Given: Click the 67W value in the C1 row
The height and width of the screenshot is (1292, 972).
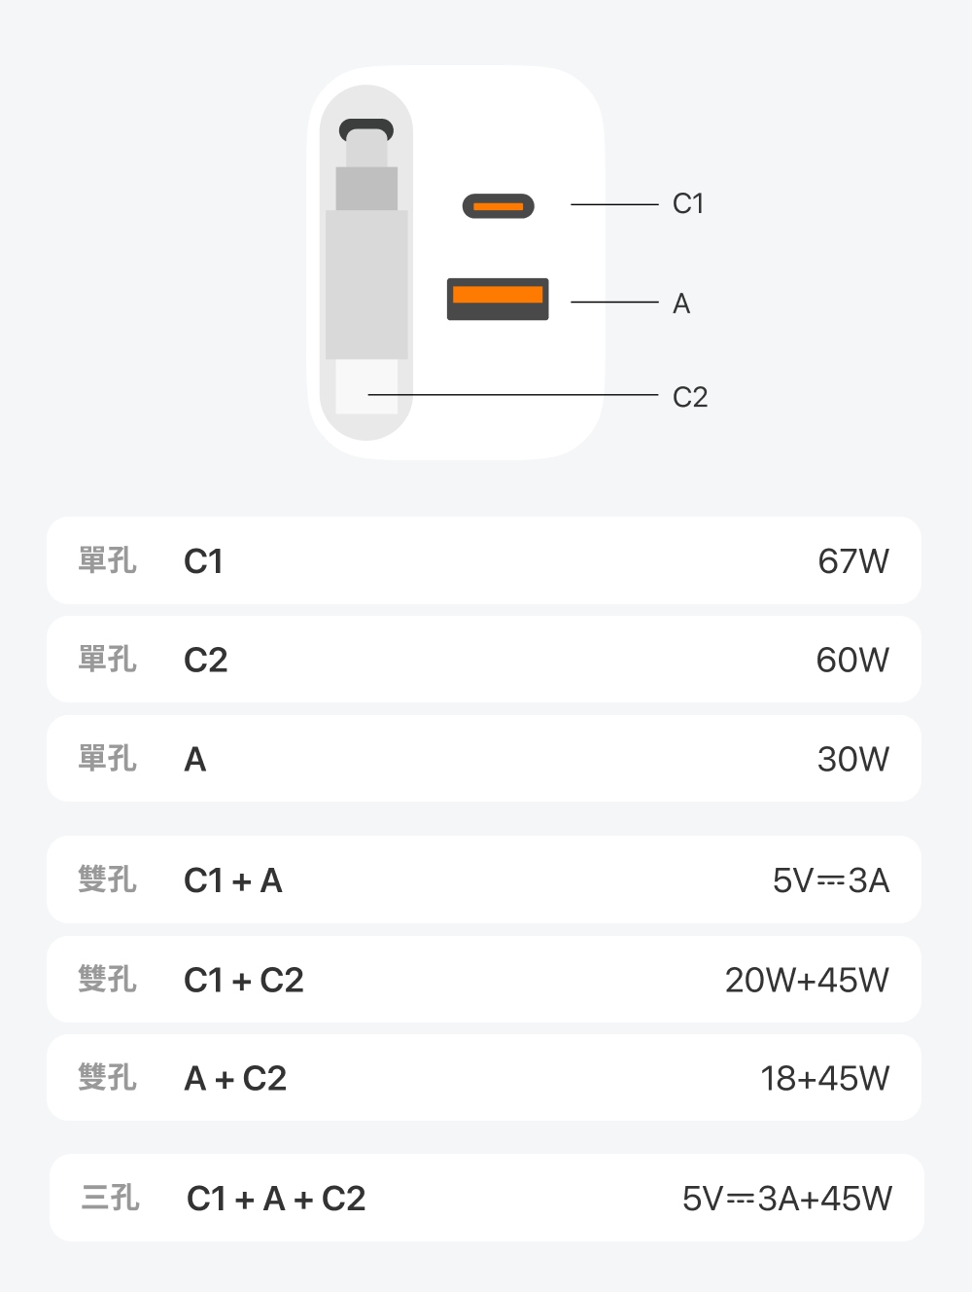Looking at the screenshot, I should point(853,561).
